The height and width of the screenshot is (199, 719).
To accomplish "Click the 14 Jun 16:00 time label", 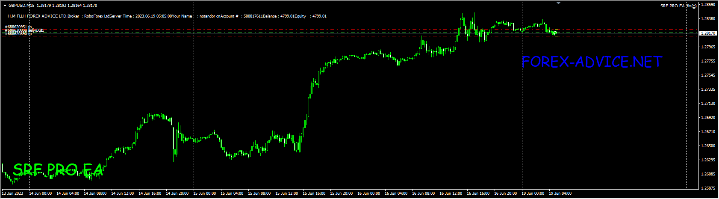I will [x=150, y=193].
